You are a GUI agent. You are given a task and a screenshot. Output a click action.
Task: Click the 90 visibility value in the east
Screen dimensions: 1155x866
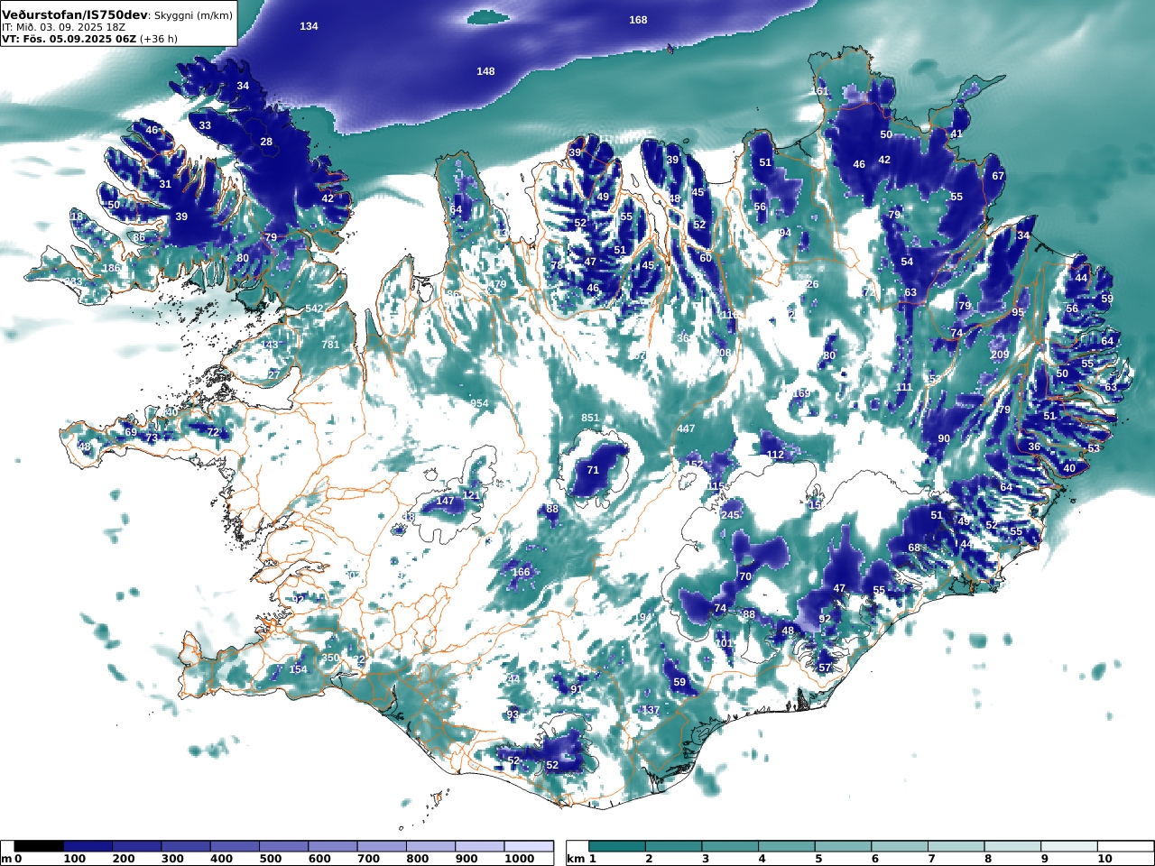pyautogui.click(x=944, y=438)
